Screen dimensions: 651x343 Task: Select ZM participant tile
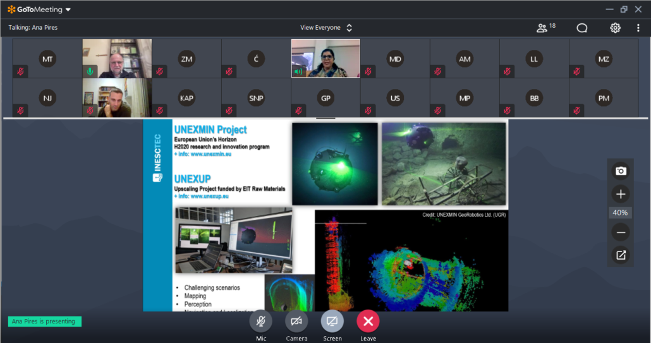pyautogui.click(x=186, y=59)
